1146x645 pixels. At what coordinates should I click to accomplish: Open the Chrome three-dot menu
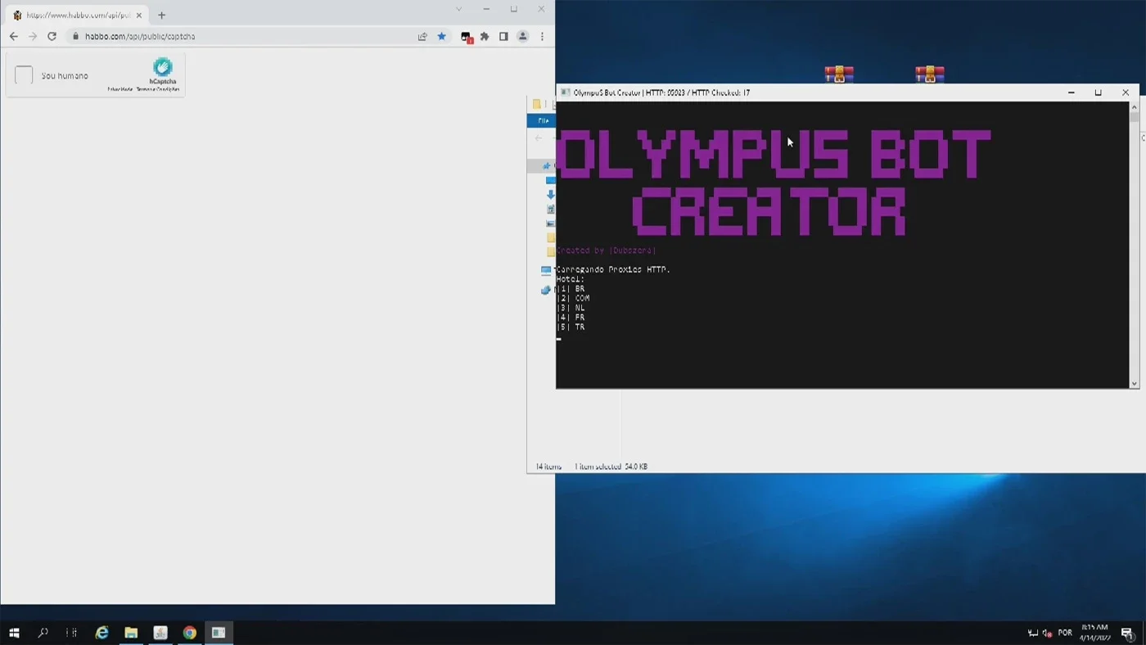(542, 36)
